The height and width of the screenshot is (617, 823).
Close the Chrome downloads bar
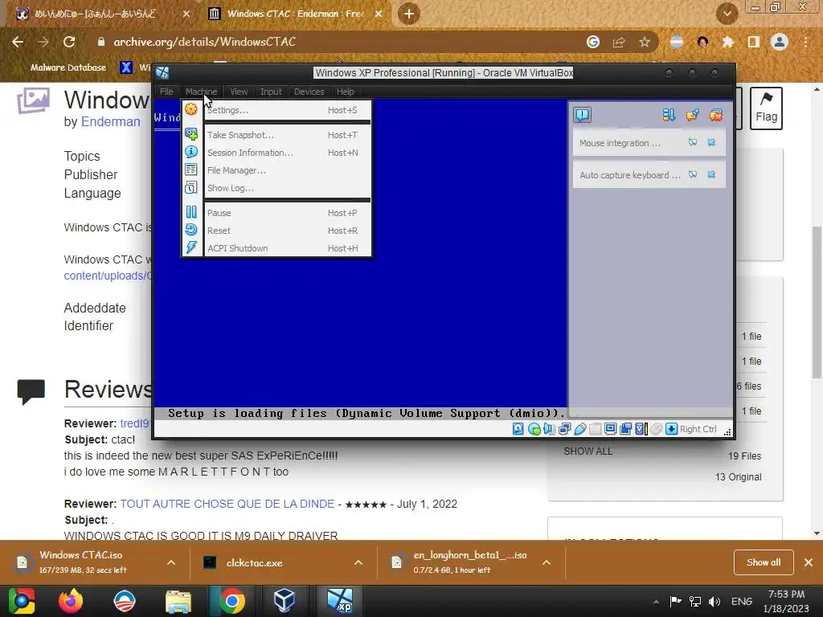(809, 562)
